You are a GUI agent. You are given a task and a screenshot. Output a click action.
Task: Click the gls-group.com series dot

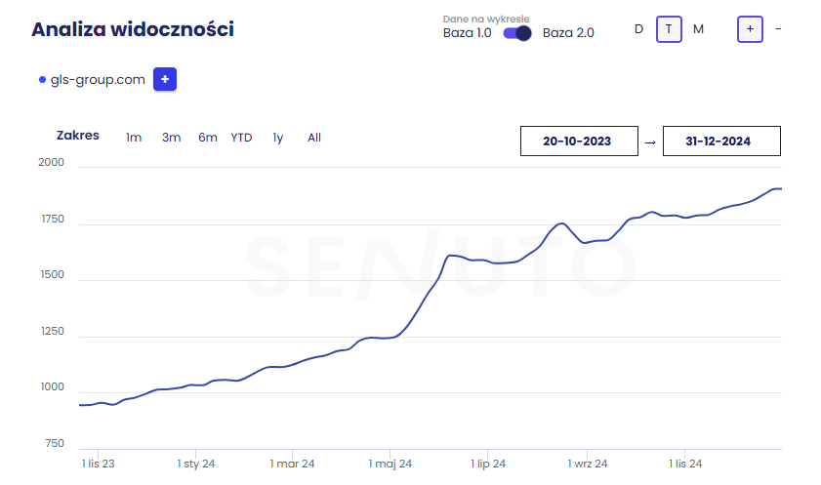click(42, 80)
